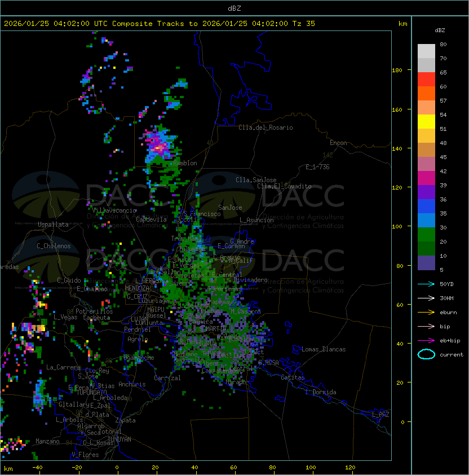Pick the royal blue 36 dBZ swatch
The height and width of the screenshot is (475, 469).
click(426, 206)
